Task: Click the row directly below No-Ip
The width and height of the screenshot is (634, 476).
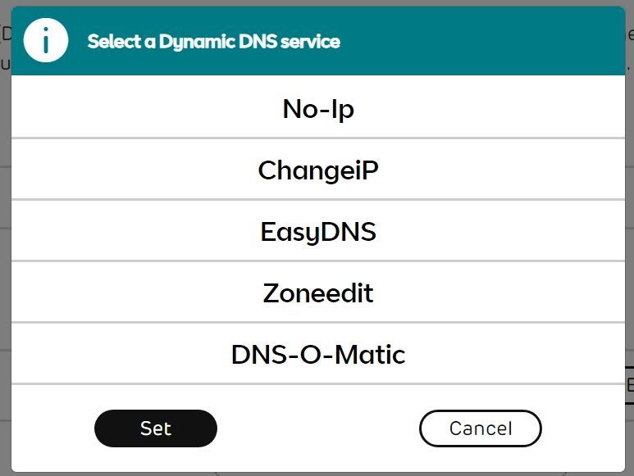Action: point(318,170)
